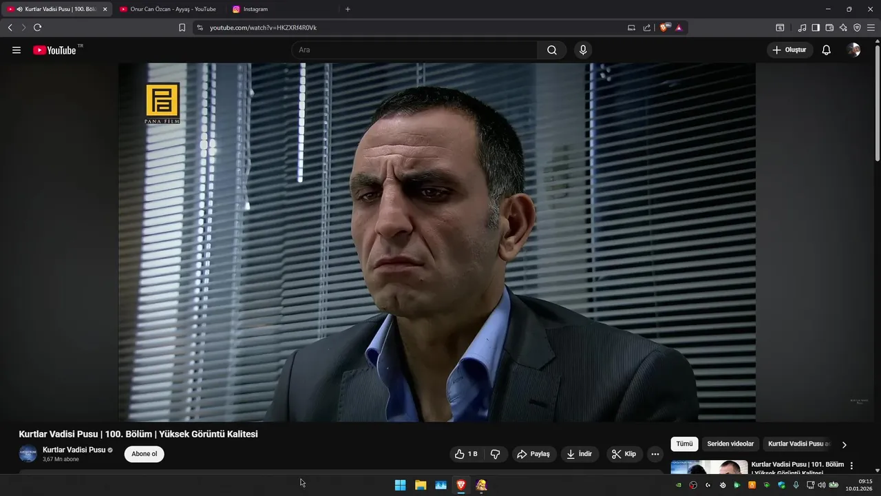This screenshot has height=496, width=881.
Task: Open the tray microphone icon
Action: [796, 485]
